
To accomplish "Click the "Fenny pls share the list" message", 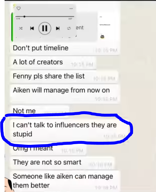I will click(64, 76).
